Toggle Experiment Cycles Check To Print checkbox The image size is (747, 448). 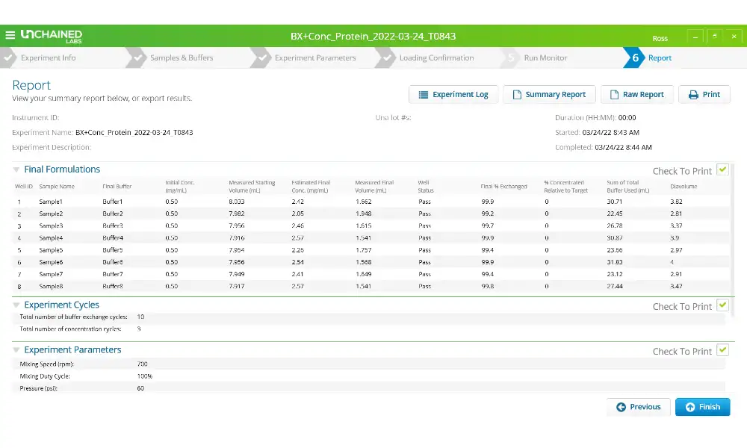point(722,305)
